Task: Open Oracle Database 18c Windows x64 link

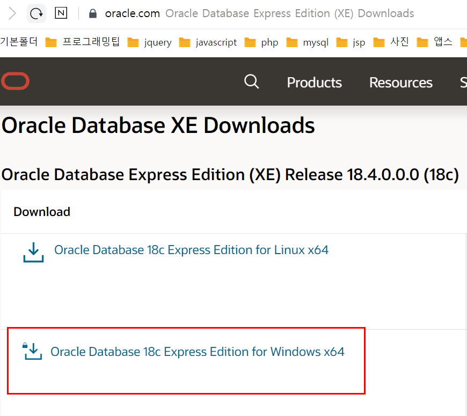Action: [198, 352]
